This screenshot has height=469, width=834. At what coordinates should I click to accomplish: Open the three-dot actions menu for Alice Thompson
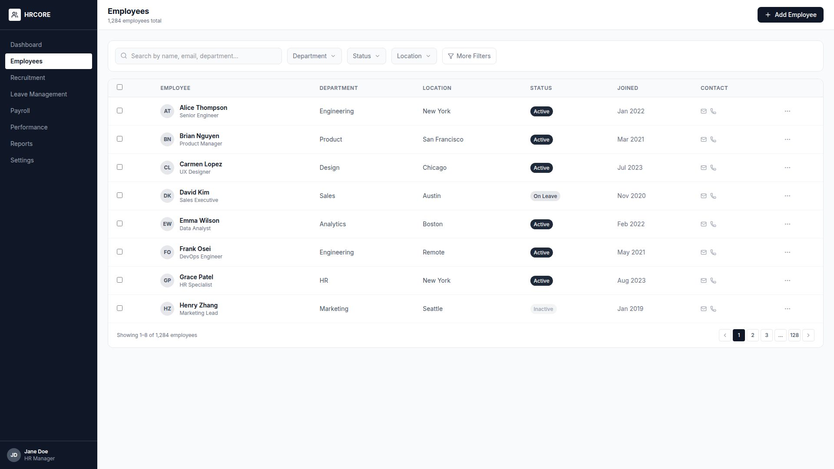coord(788,111)
